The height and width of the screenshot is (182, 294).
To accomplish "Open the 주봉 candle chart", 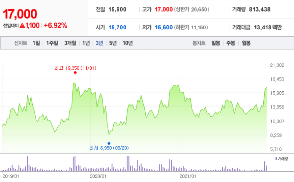I will (231, 43).
